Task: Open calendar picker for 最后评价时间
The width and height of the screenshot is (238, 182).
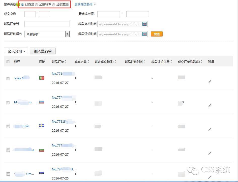Action: click(x=144, y=34)
